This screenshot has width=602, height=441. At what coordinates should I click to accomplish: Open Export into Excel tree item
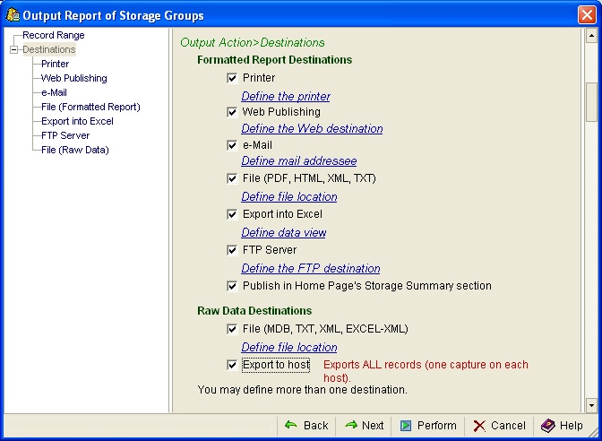pyautogui.click(x=77, y=121)
